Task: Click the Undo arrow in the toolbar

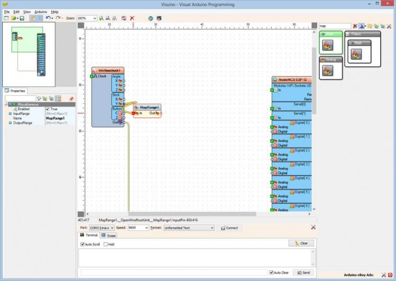Action: pos(48,18)
